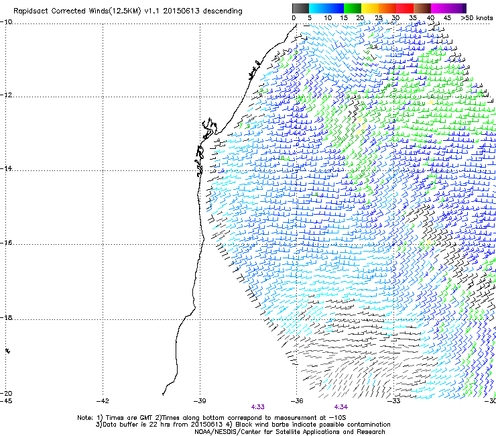Click the latitude axis label '-20'
This screenshot has height=436, width=496.
tap(5, 394)
